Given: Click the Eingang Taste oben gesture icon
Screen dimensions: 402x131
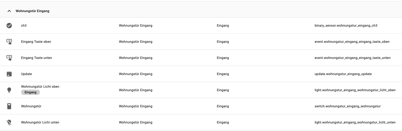Looking at the screenshot, I should (x=9, y=42).
